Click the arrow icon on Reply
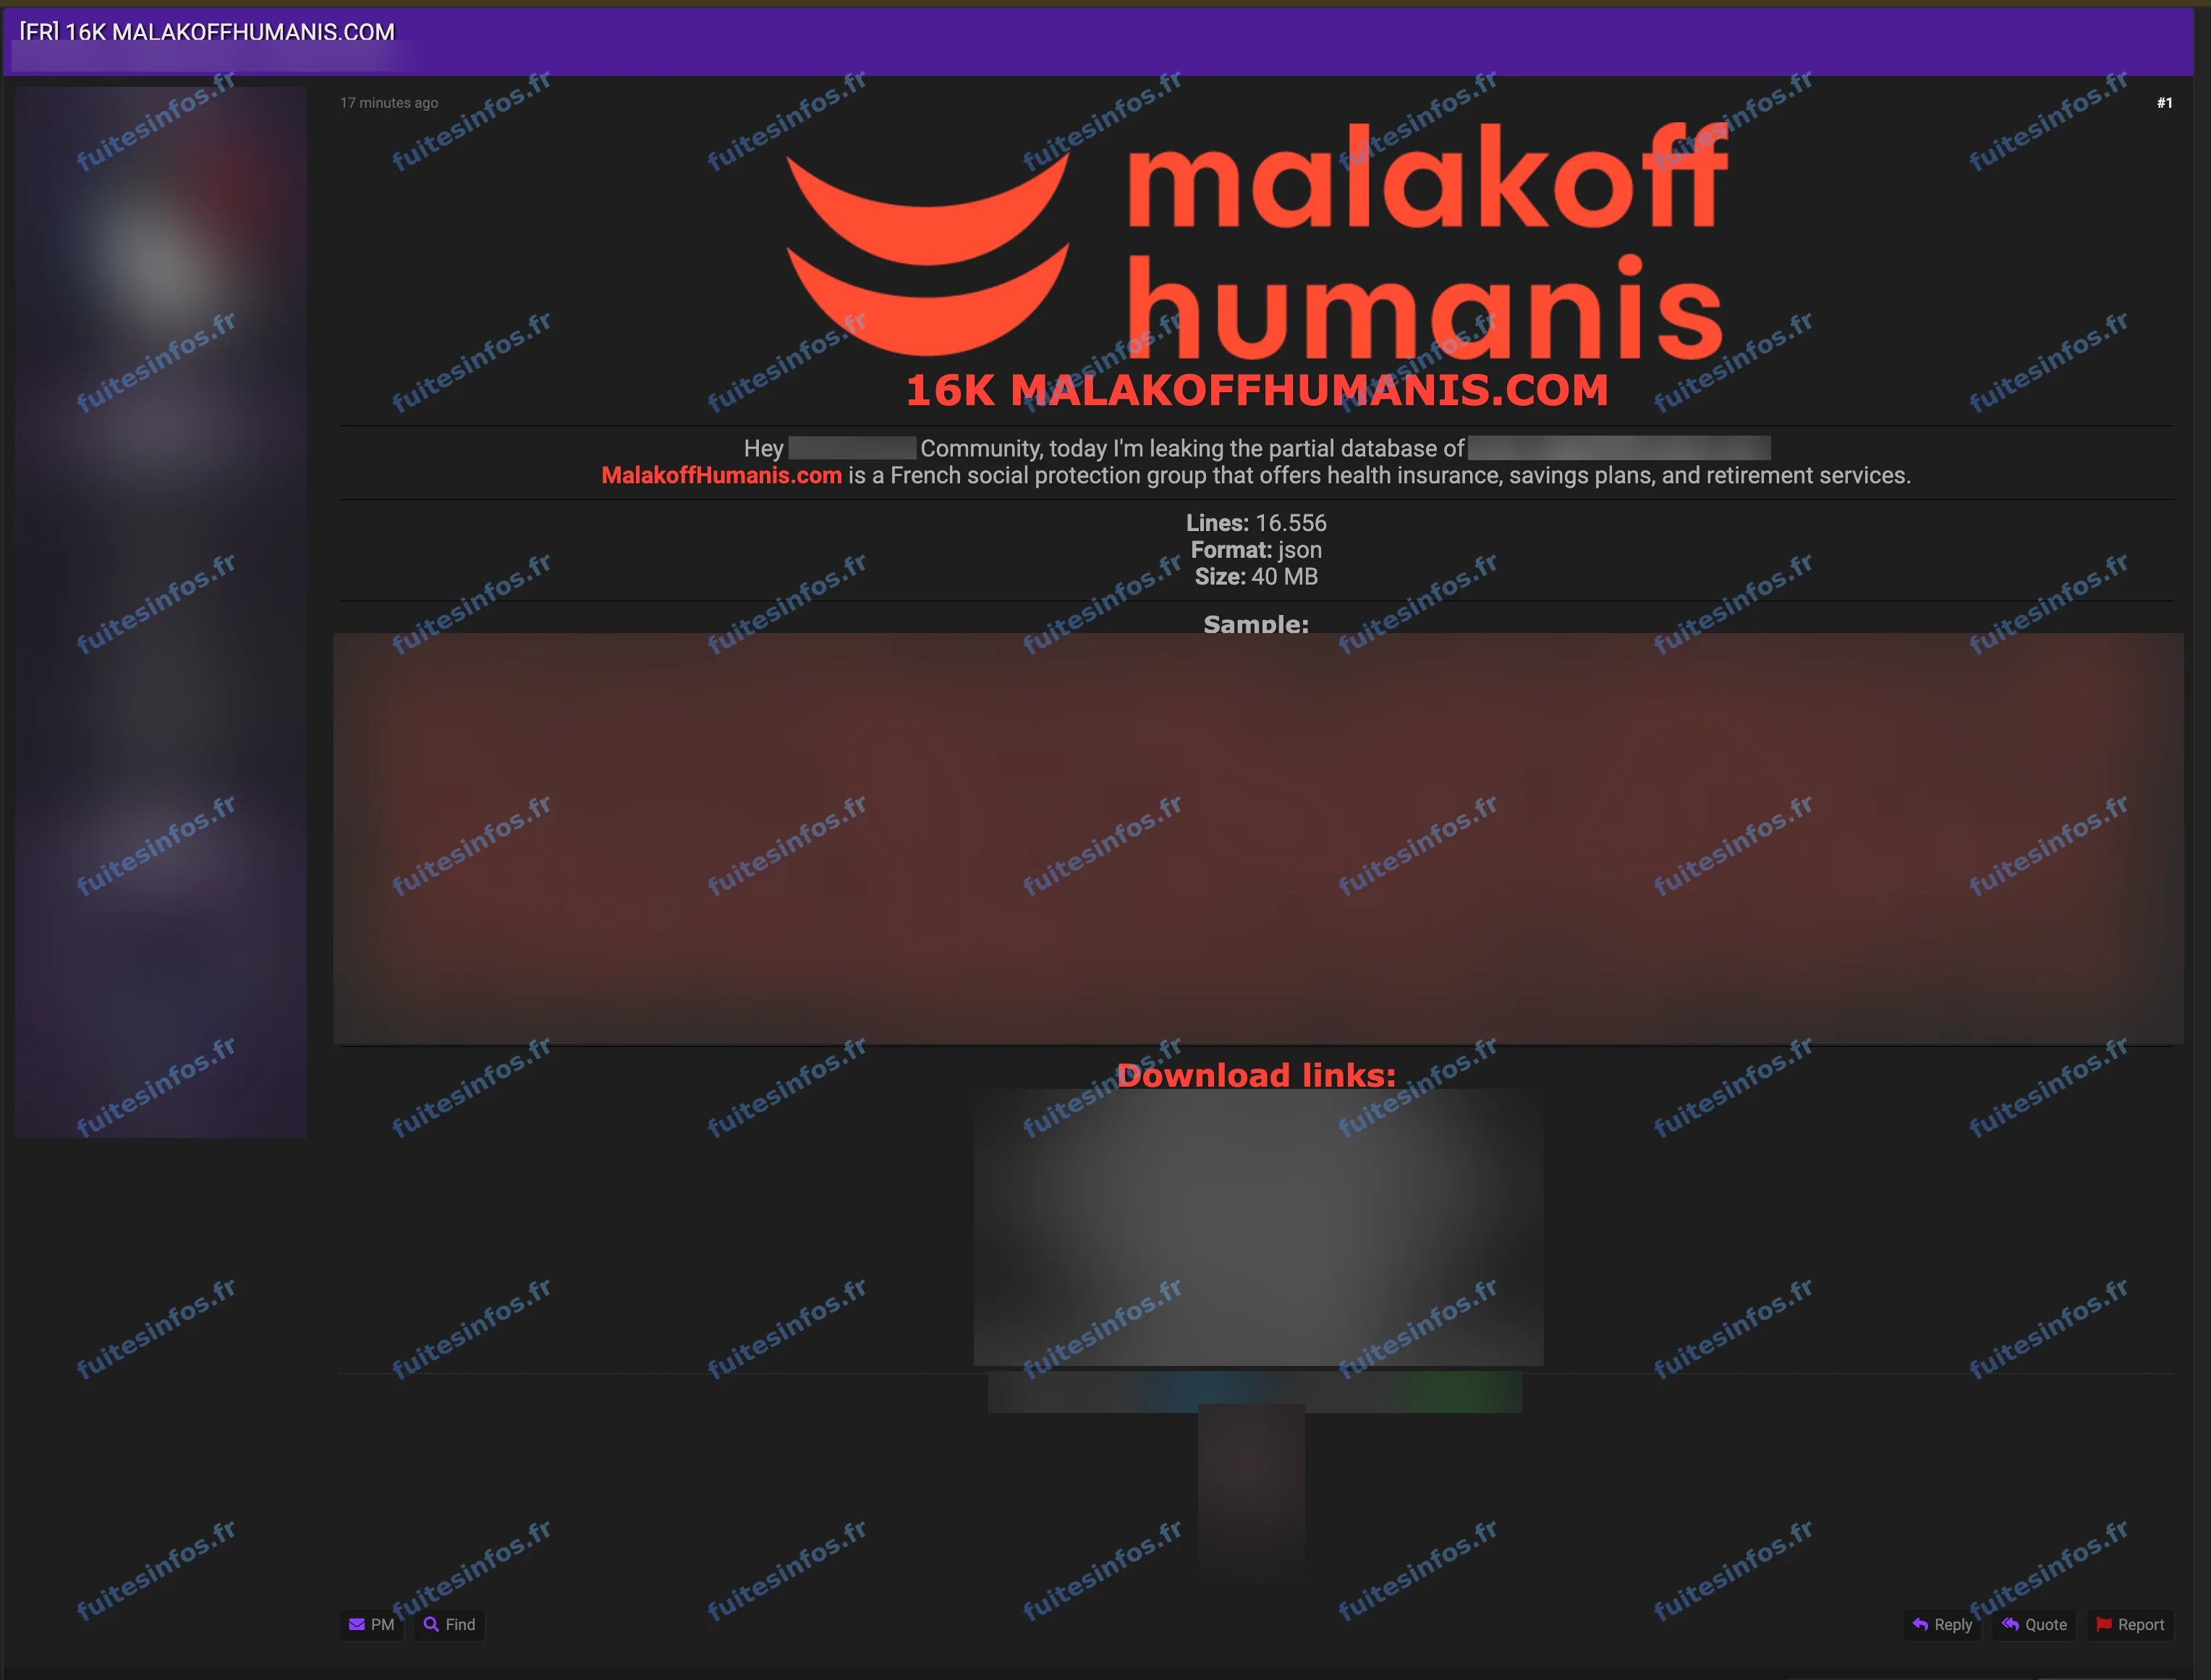Image resolution: width=2211 pixels, height=1680 pixels. 1920,1624
